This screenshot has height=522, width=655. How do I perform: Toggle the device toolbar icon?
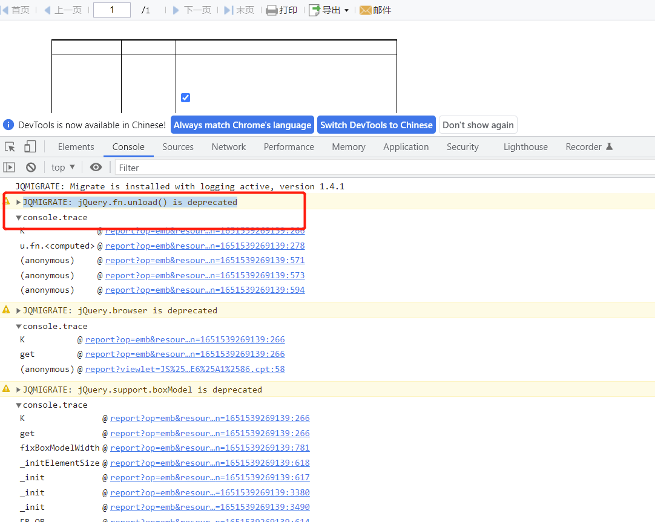(x=30, y=146)
